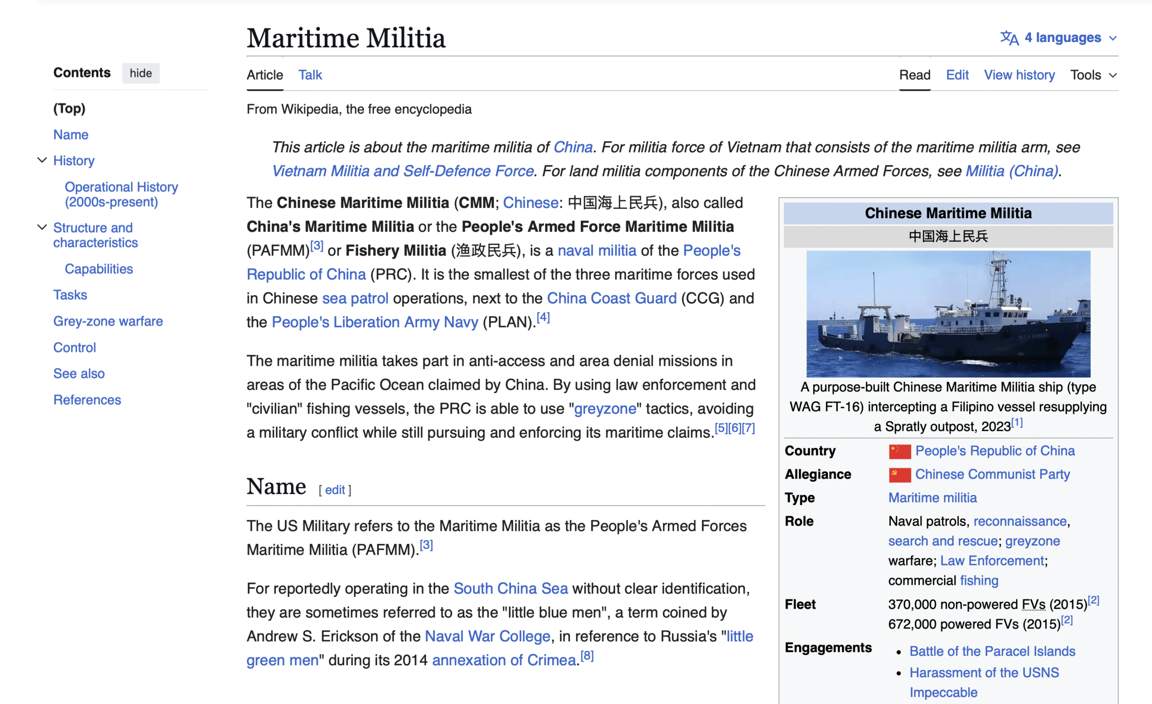
Task: Open the View history tab
Action: point(1019,75)
